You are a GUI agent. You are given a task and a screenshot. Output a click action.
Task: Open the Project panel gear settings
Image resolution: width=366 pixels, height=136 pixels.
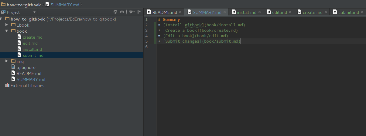pyautogui.click(x=131, y=12)
